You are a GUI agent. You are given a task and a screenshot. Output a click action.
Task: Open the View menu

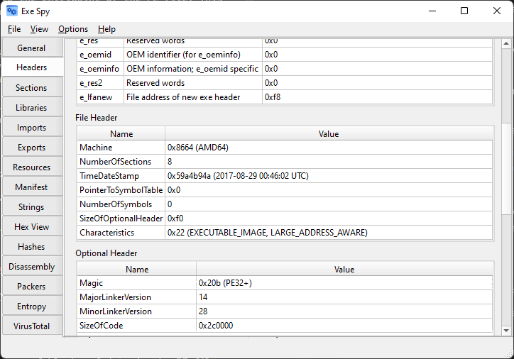(x=39, y=29)
